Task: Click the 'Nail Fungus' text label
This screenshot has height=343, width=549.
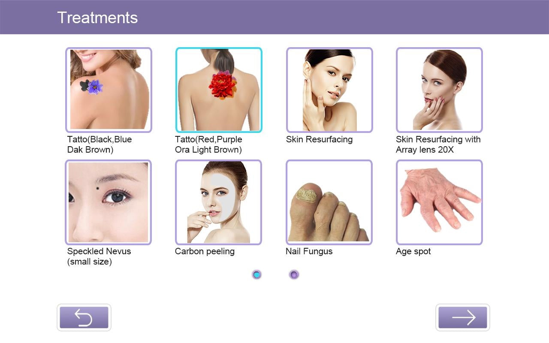Action: 309,252
